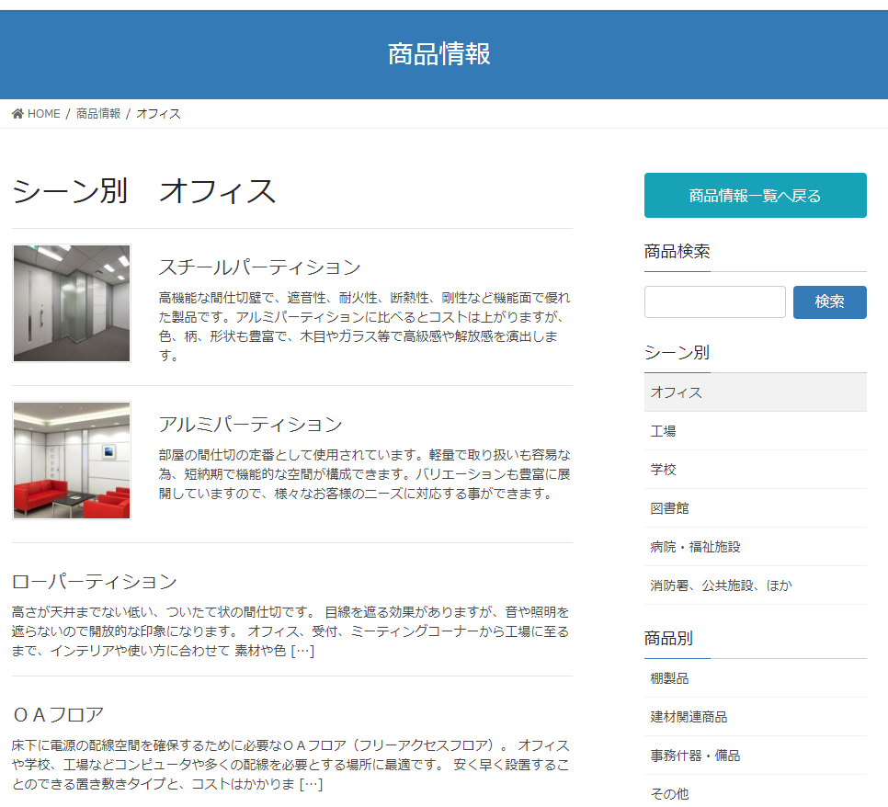Select 図書館 in the scene category list
This screenshot has height=807, width=888.
click(670, 508)
